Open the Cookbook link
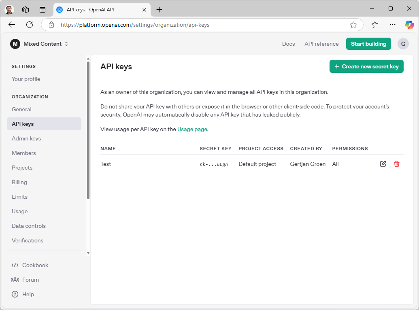Viewport: 419px width, 310px height. pyautogui.click(x=30, y=265)
